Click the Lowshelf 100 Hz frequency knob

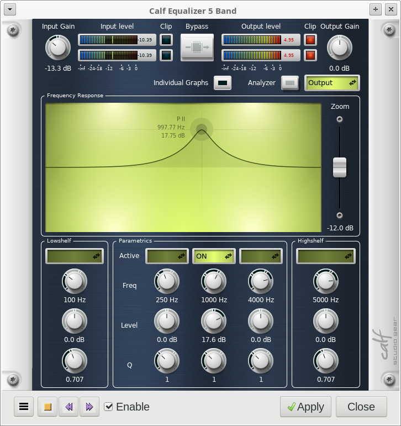75,281
